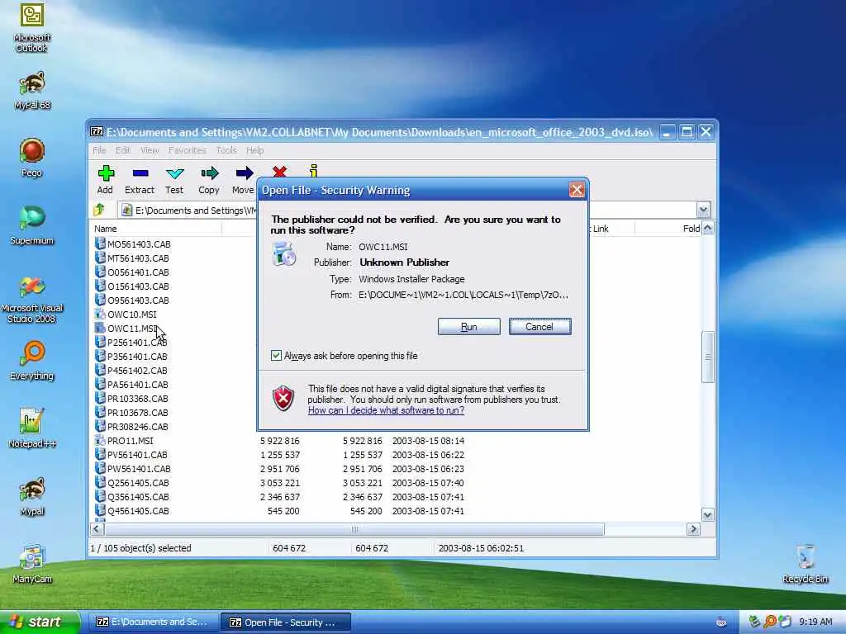Click the Add toolbar icon in 7-Zip
Image resolution: width=846 pixels, height=634 pixels.
pos(105,180)
